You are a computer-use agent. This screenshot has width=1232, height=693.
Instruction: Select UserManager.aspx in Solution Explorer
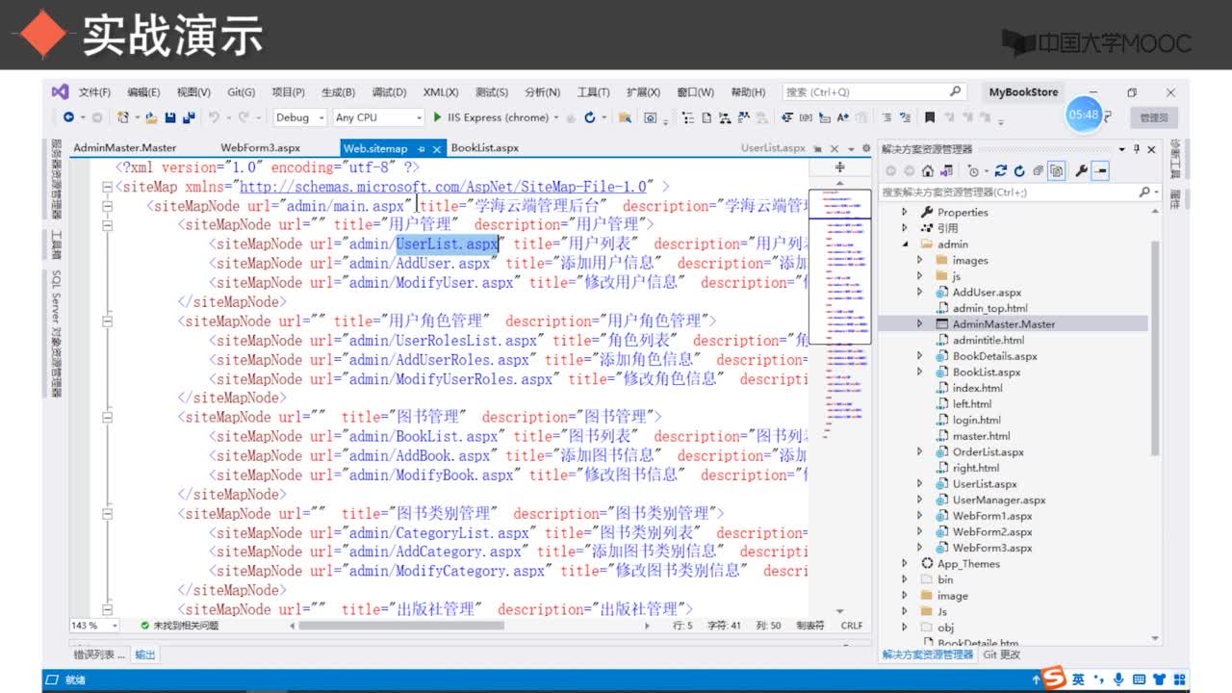[x=999, y=500]
